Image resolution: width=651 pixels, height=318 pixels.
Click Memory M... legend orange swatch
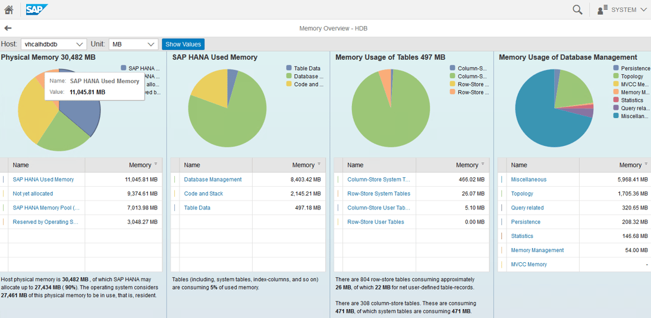(x=616, y=91)
